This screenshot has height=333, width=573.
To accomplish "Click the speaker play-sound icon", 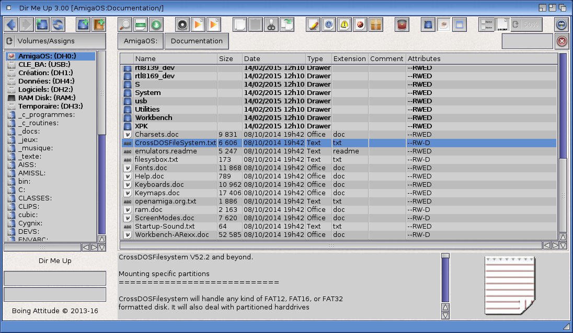I will pyautogui.click(x=182, y=25).
